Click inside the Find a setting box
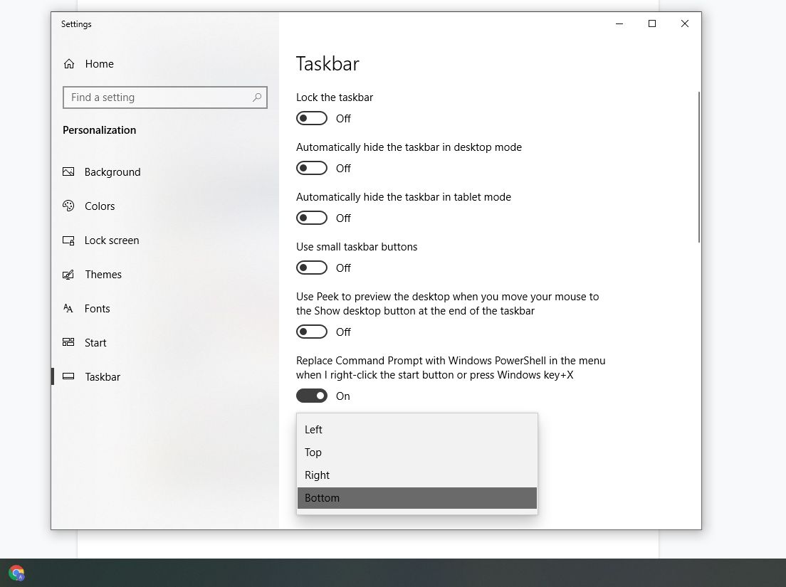 pyautogui.click(x=142, y=97)
